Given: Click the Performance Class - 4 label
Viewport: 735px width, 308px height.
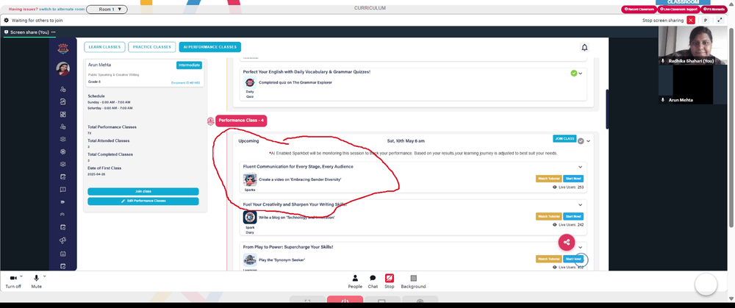Looking at the screenshot, I should 241,121.
